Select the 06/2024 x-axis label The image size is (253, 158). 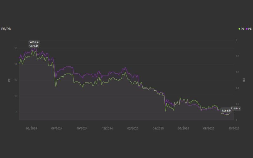31,128
